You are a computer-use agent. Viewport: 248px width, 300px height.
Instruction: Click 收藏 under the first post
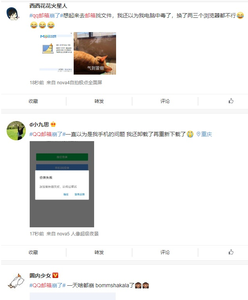[33, 101]
